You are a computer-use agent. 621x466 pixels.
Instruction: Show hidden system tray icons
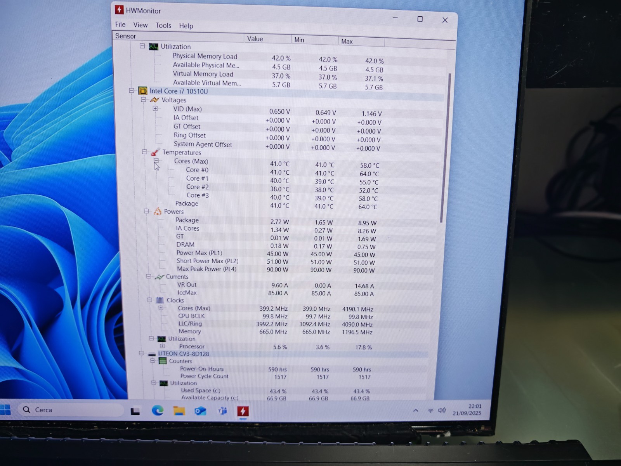[x=416, y=410]
